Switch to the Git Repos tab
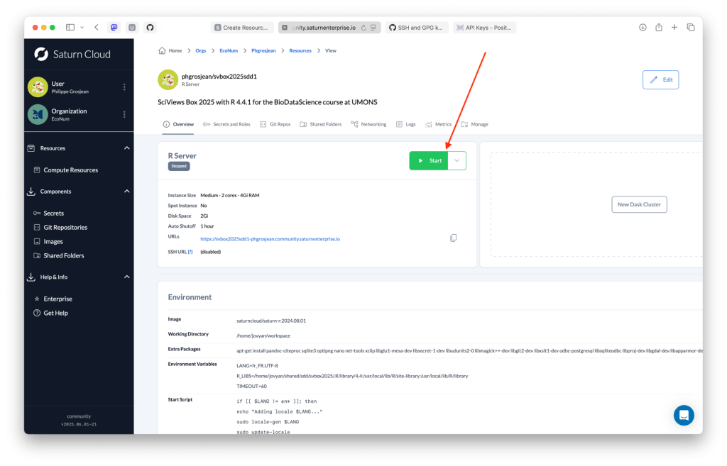This screenshot has width=727, height=466. click(x=275, y=124)
